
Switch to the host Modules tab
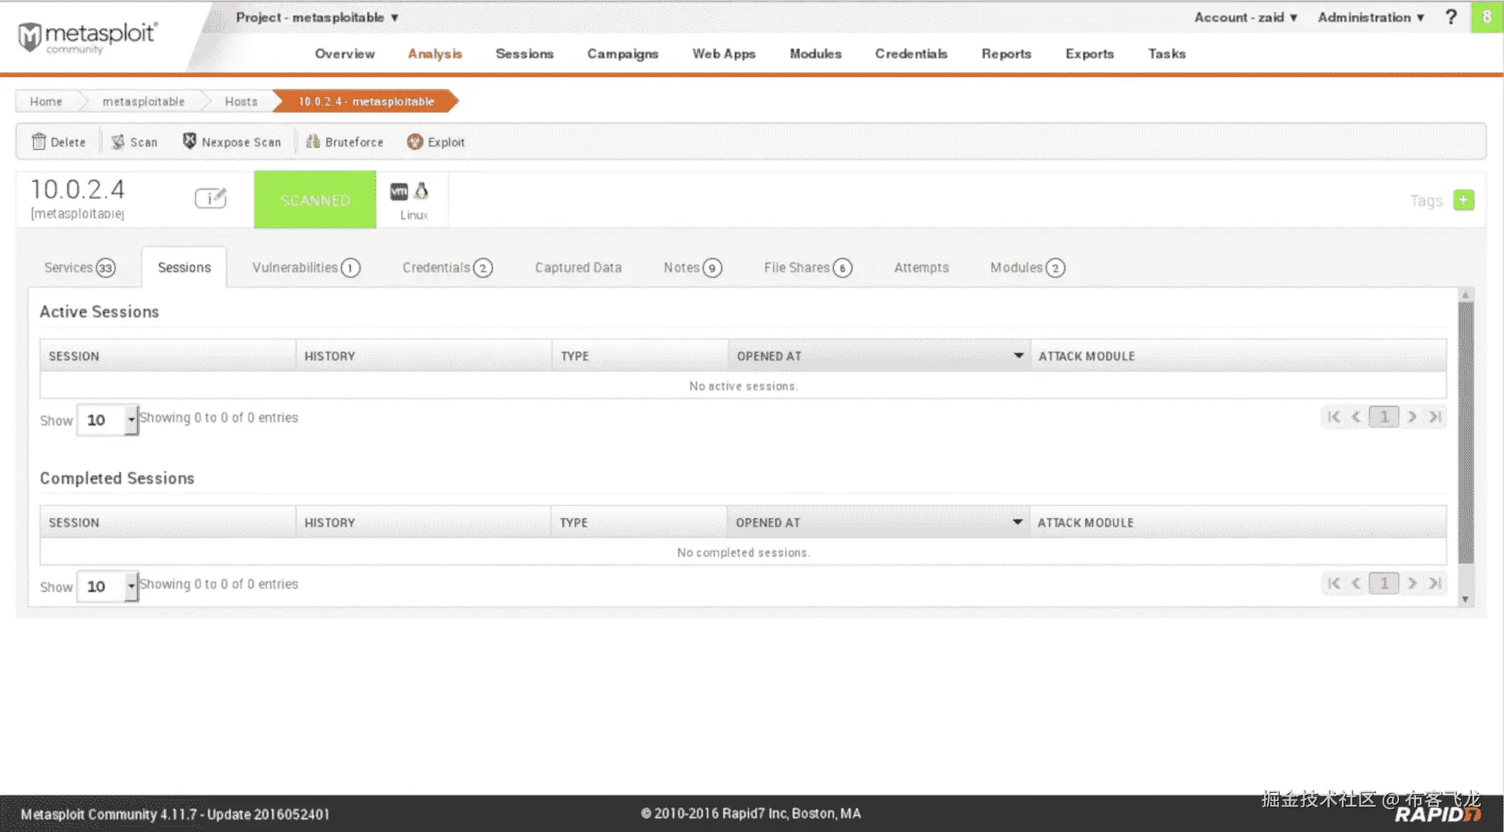1027,268
